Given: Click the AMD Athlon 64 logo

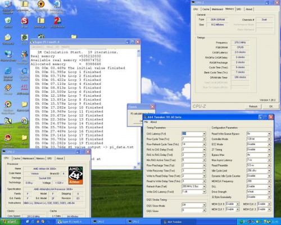Looking at the screenshot, I should pyautogui.click(x=75, y=175).
